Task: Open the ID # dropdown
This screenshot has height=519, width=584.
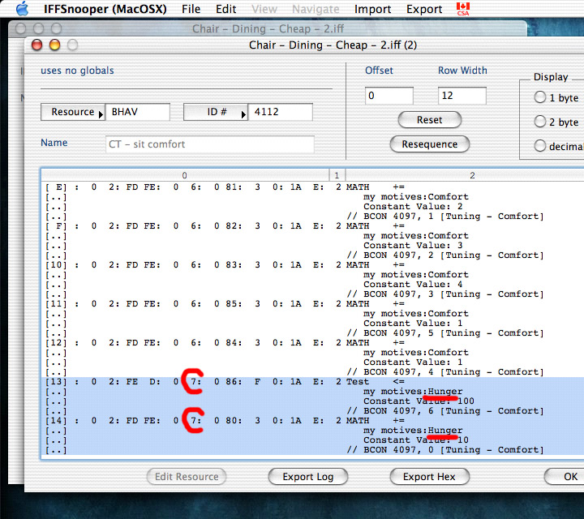Action: [x=215, y=113]
